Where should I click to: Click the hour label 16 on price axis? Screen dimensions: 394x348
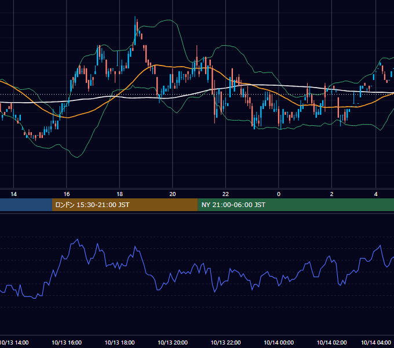pyautogui.click(x=67, y=194)
